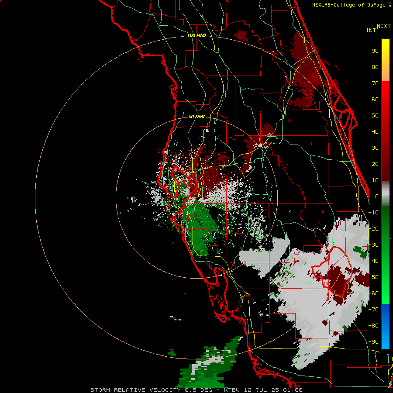Select the positive 20 knot scale label
393x393 pixels.
[x=375, y=164]
